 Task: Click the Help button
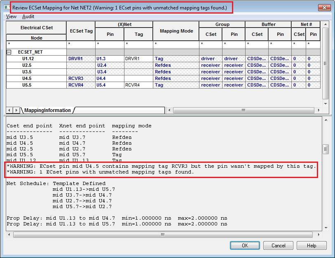tap(312, 245)
